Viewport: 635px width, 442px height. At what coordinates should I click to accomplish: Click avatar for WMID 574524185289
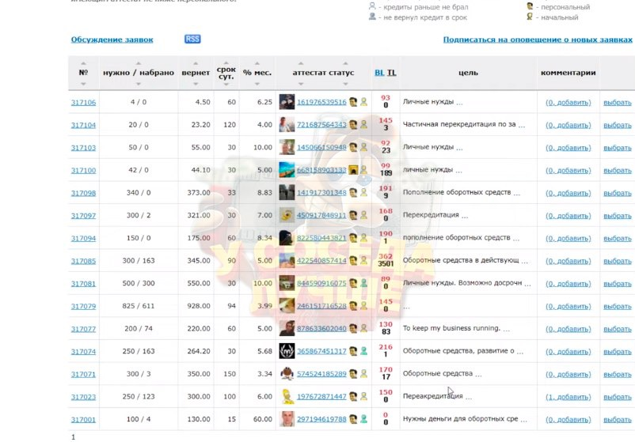(287, 374)
